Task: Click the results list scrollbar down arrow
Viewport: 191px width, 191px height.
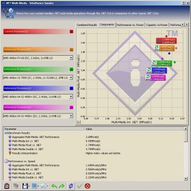Action: [186, 178]
